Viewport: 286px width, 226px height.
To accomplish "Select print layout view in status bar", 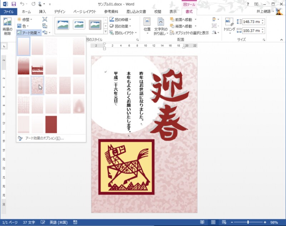I will [x=213, y=222].
